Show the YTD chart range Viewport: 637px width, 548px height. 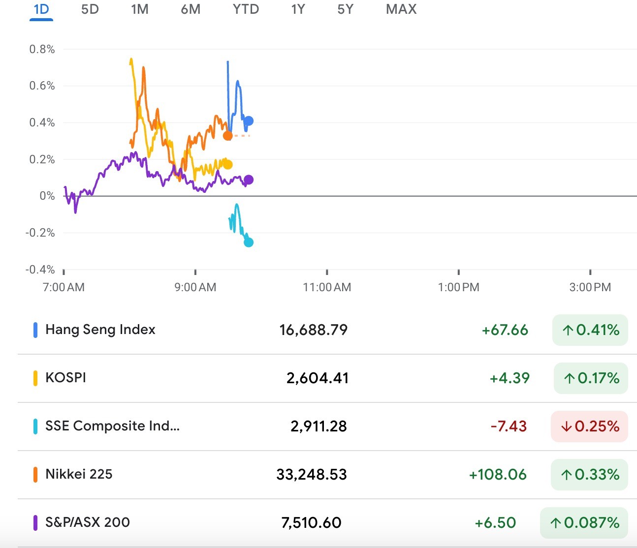246,9
